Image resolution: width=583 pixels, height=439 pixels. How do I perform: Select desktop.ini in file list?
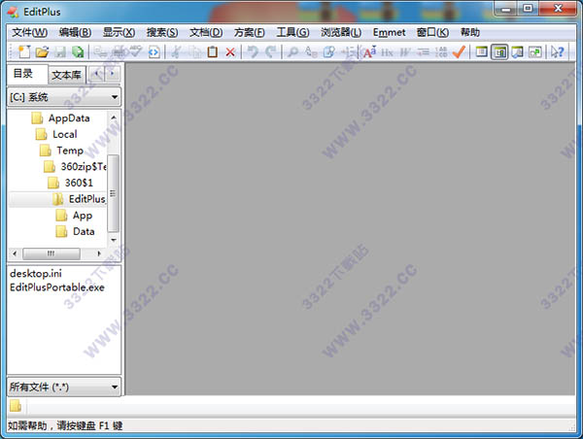click(x=36, y=274)
